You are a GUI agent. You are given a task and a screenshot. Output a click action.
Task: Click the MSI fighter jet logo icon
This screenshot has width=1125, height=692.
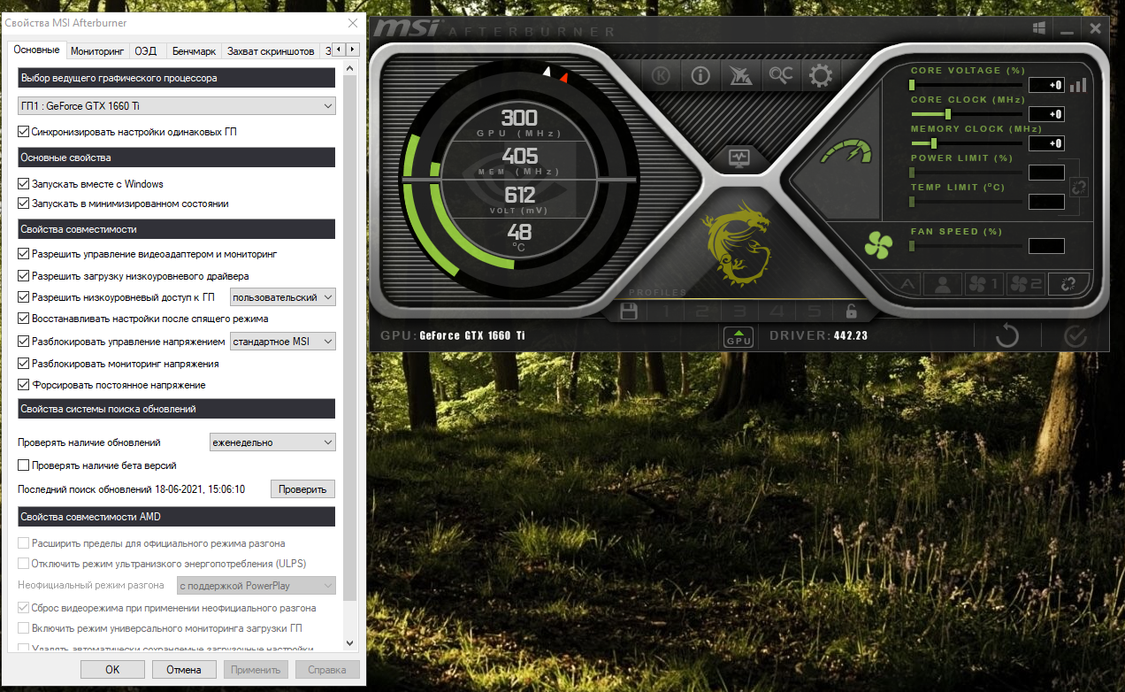pos(739,75)
